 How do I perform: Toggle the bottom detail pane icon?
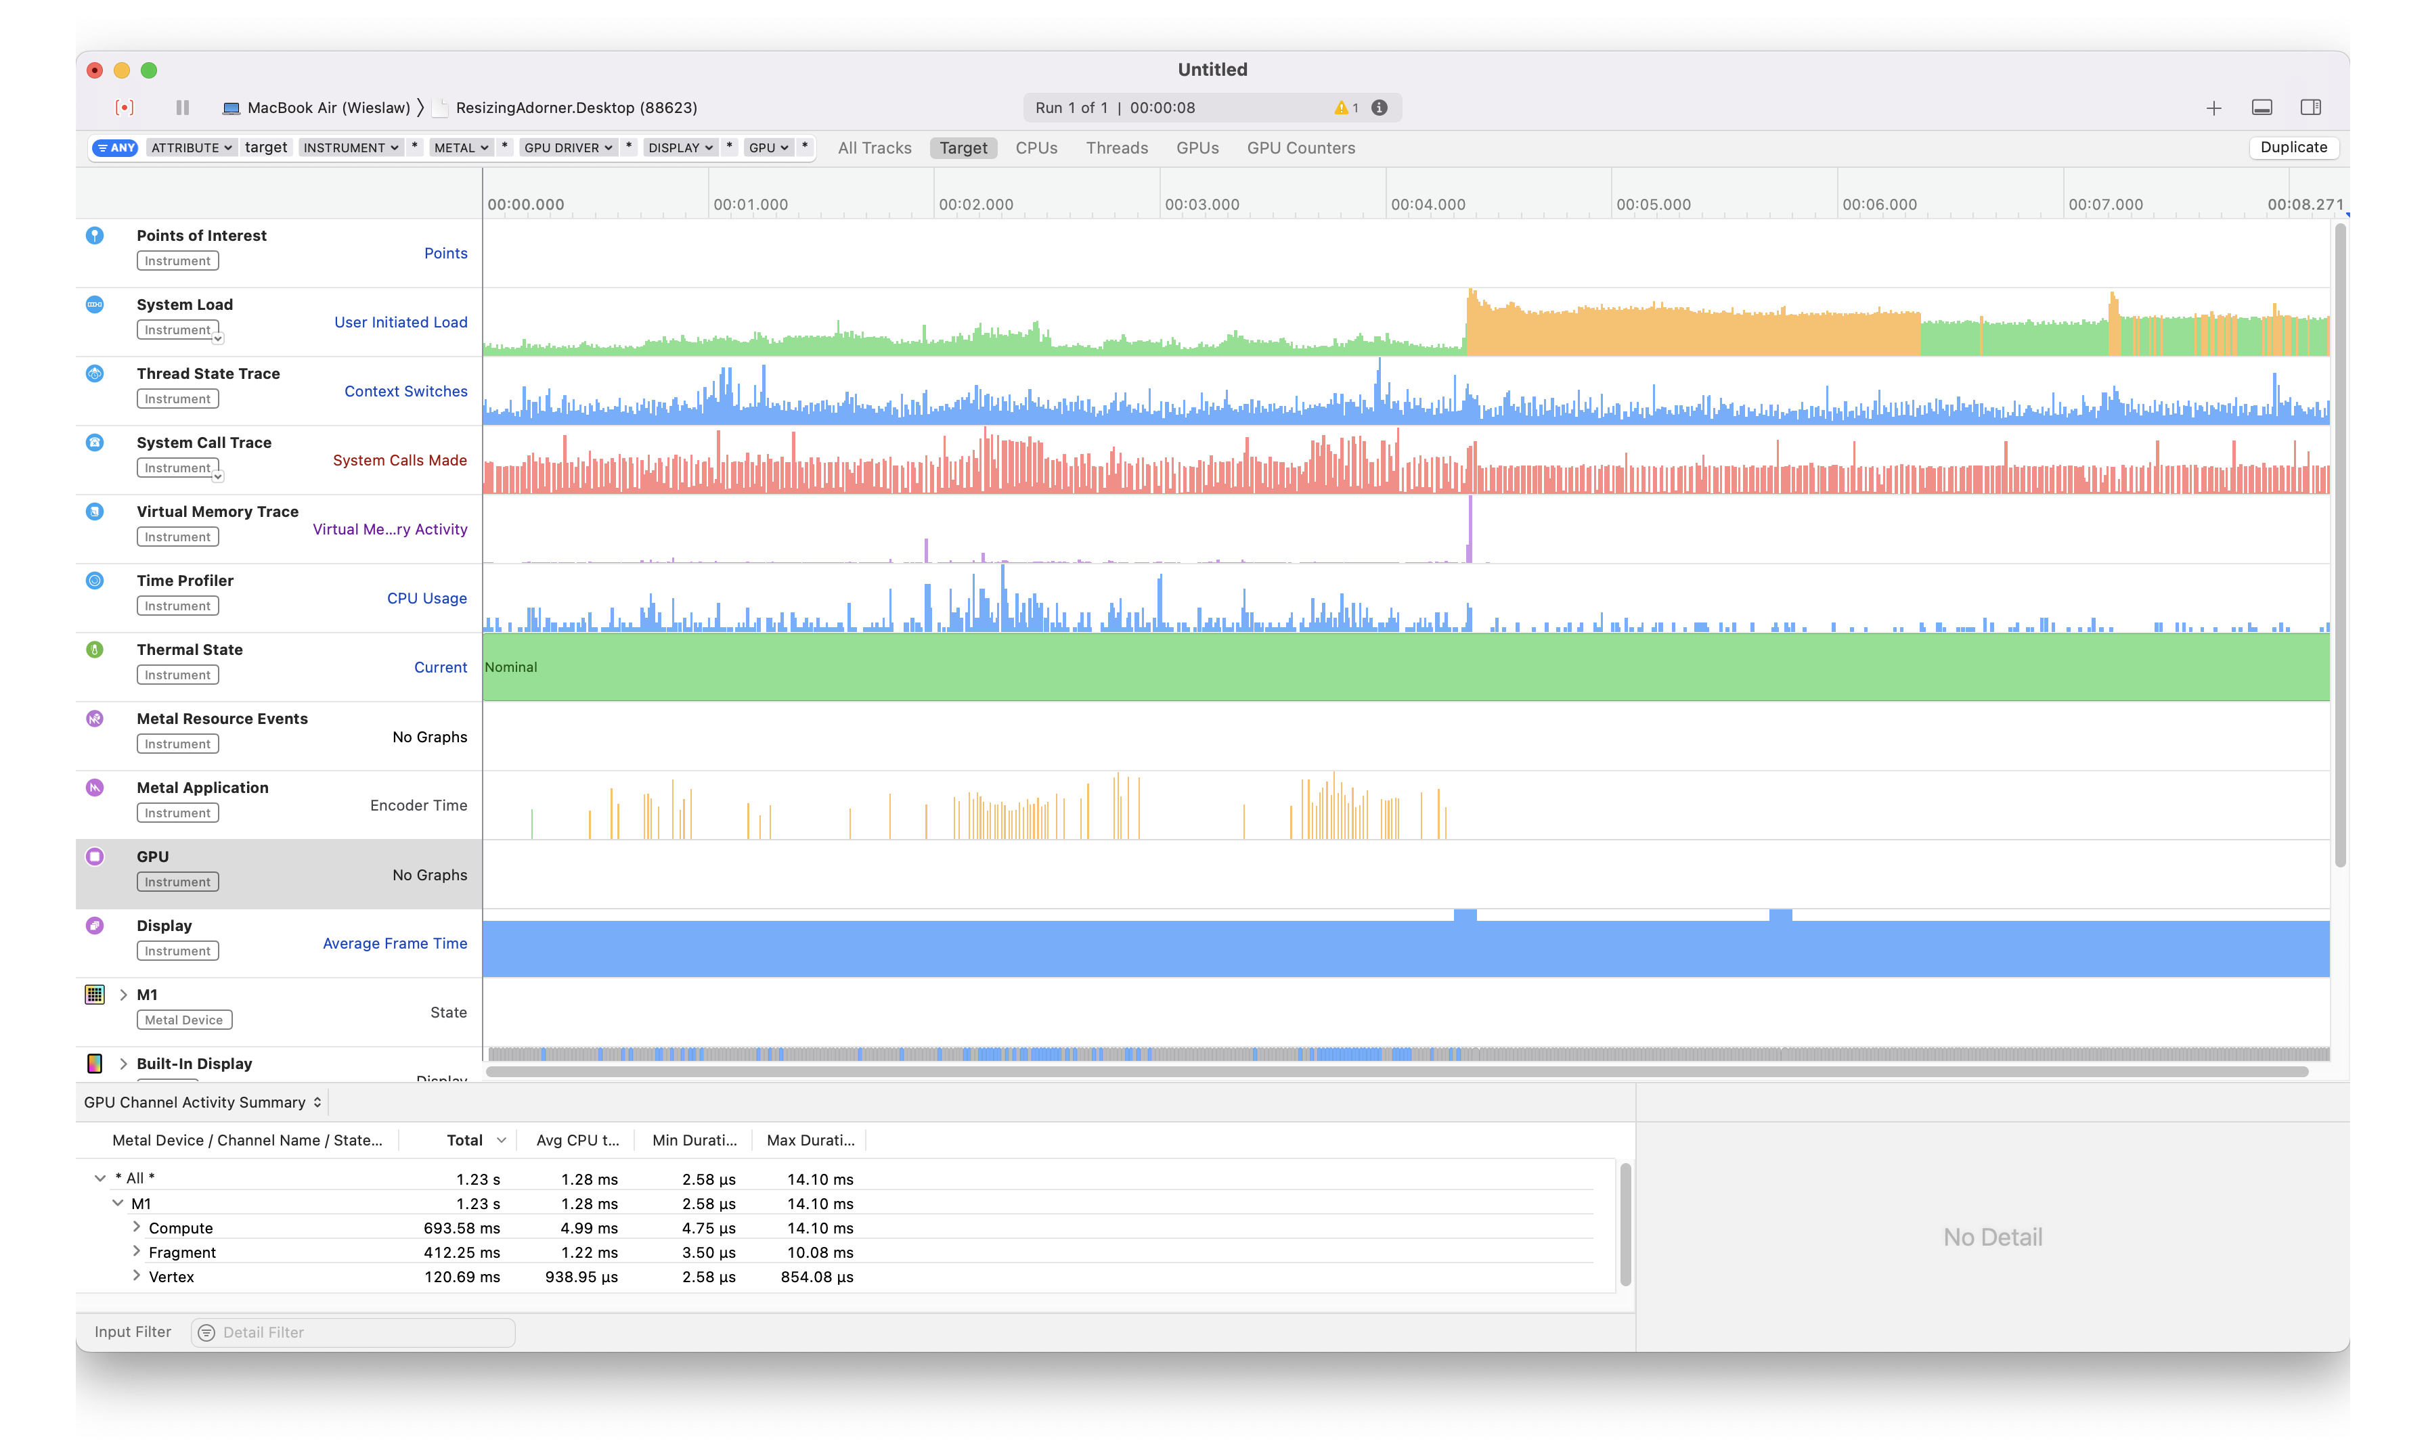point(2262,108)
